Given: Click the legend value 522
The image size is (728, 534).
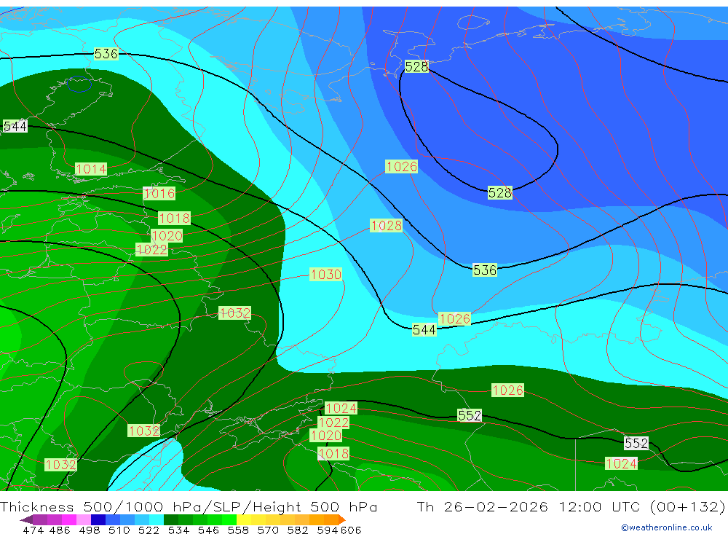Looking at the screenshot, I should 149,530.
